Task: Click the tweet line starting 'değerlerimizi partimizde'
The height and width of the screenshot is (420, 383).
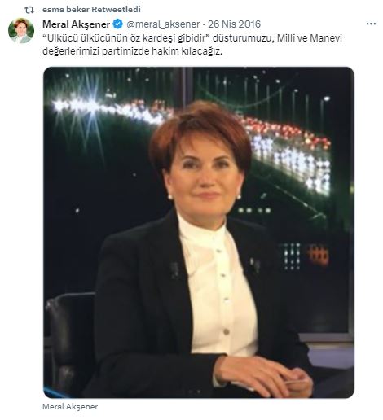Action: coord(132,51)
